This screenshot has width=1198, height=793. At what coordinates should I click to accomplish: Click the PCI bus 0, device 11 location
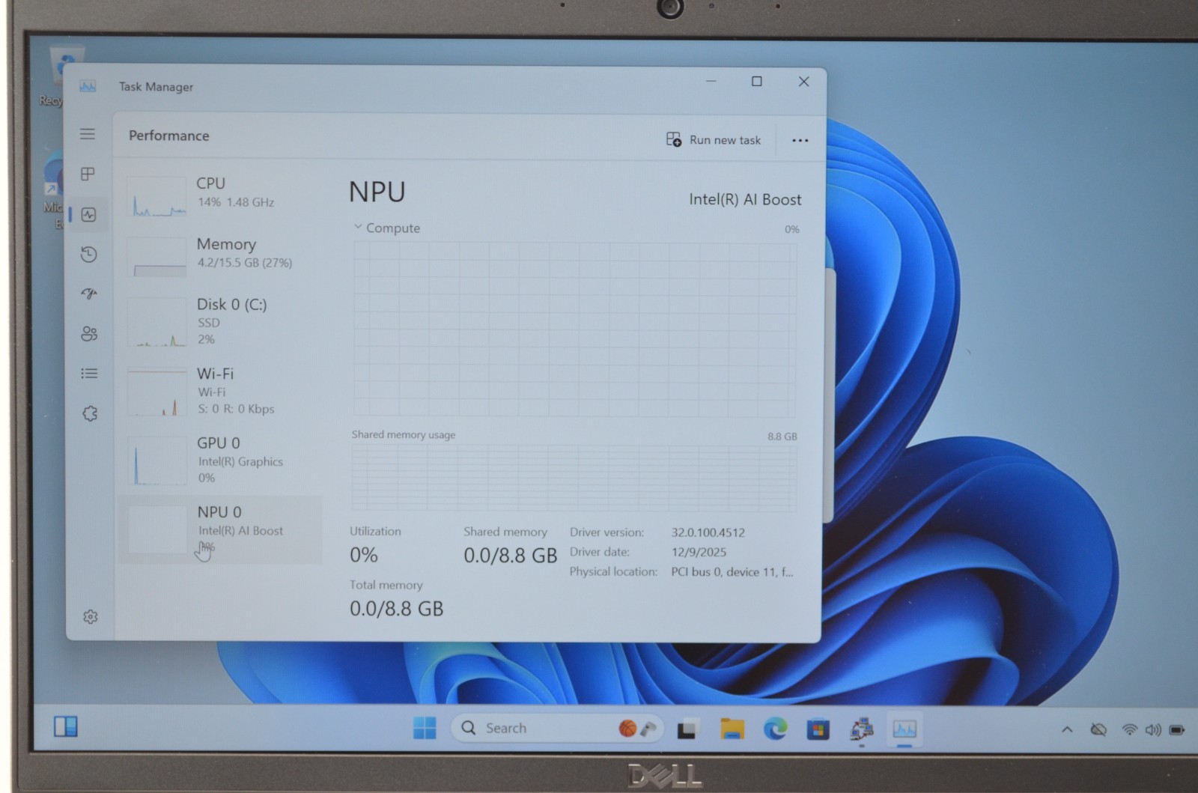(x=732, y=571)
